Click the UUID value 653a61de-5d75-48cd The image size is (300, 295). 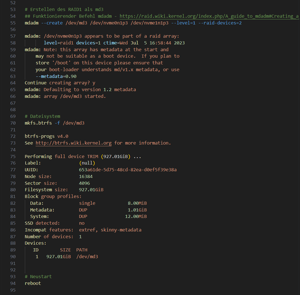pos(130,169)
